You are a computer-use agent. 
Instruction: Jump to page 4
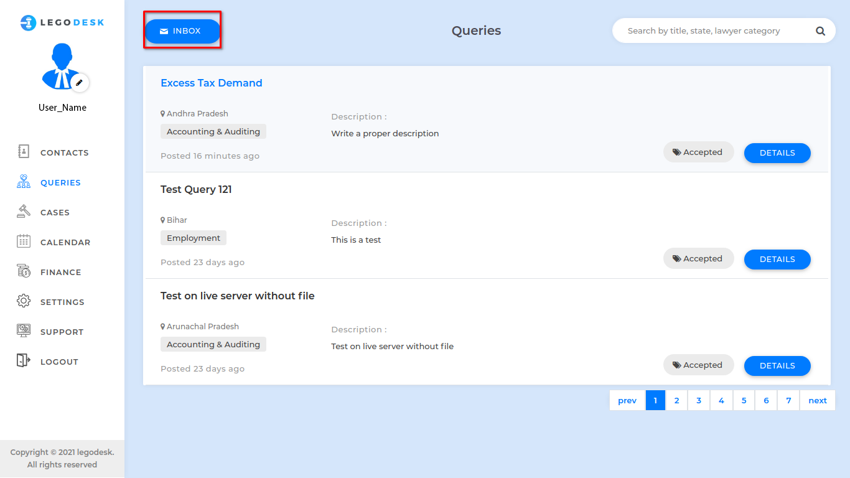pyautogui.click(x=721, y=400)
